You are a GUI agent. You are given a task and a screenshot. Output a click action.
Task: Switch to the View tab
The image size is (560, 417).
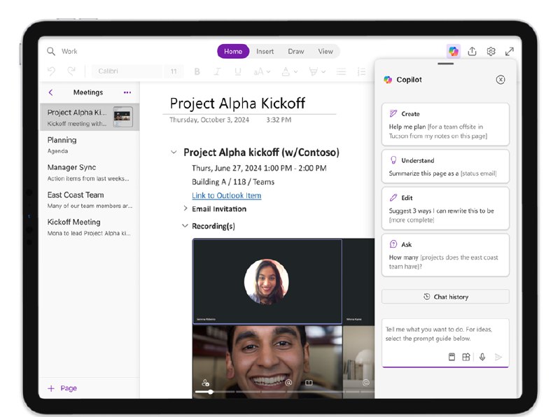pos(325,51)
